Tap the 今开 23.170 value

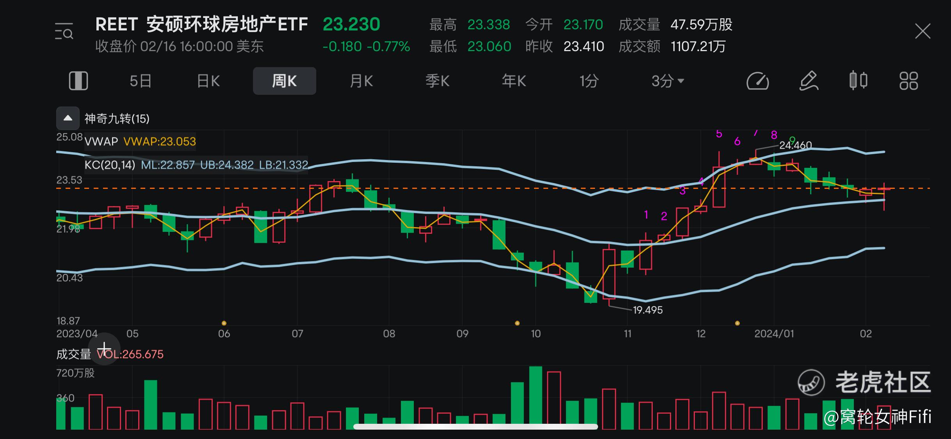(x=583, y=25)
